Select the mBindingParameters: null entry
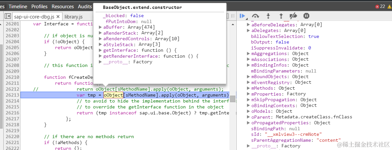This screenshot has height=150, width=392. (x=284, y=71)
